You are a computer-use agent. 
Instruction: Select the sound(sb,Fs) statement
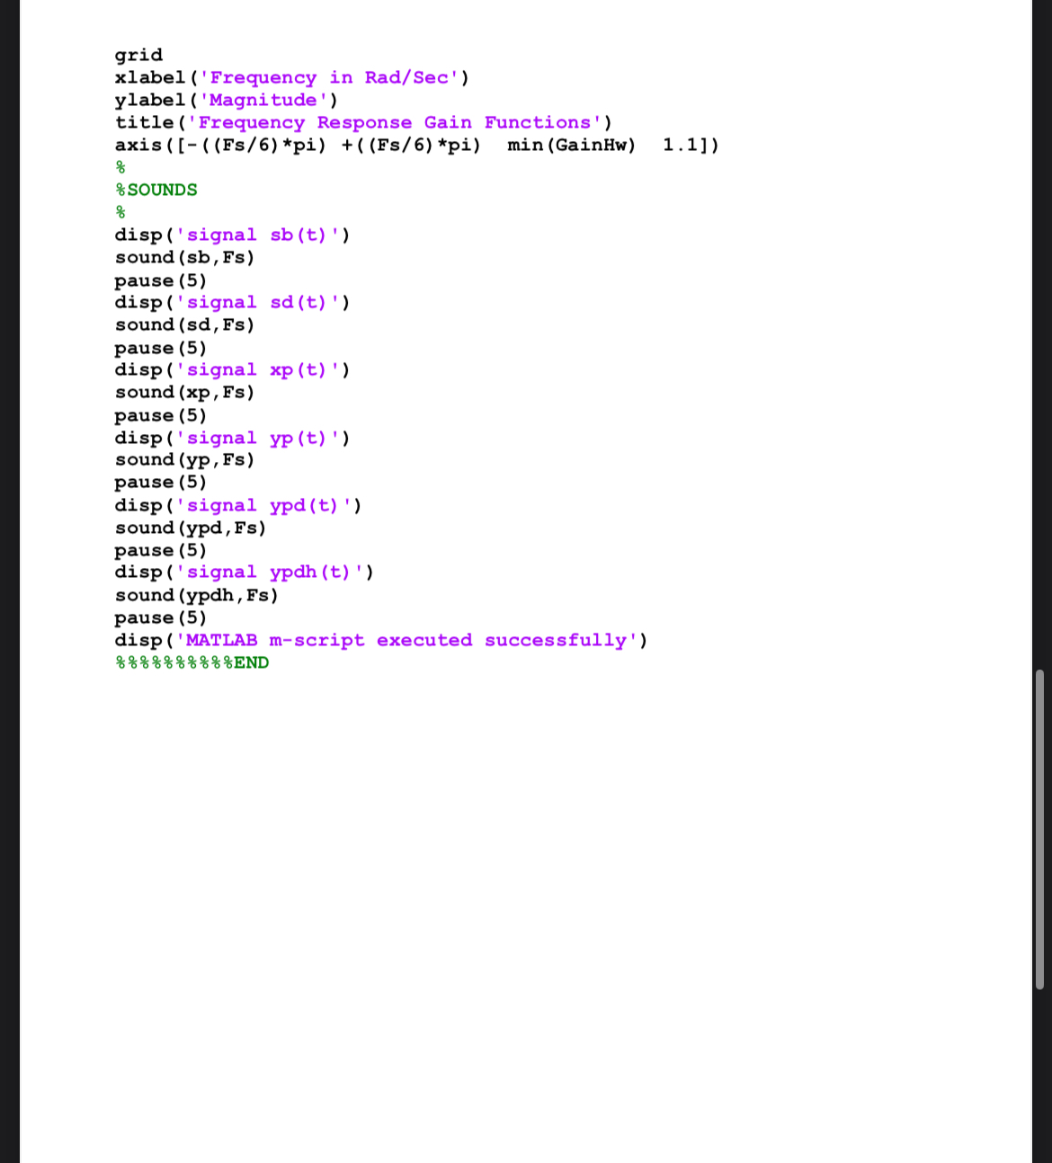[184, 257]
